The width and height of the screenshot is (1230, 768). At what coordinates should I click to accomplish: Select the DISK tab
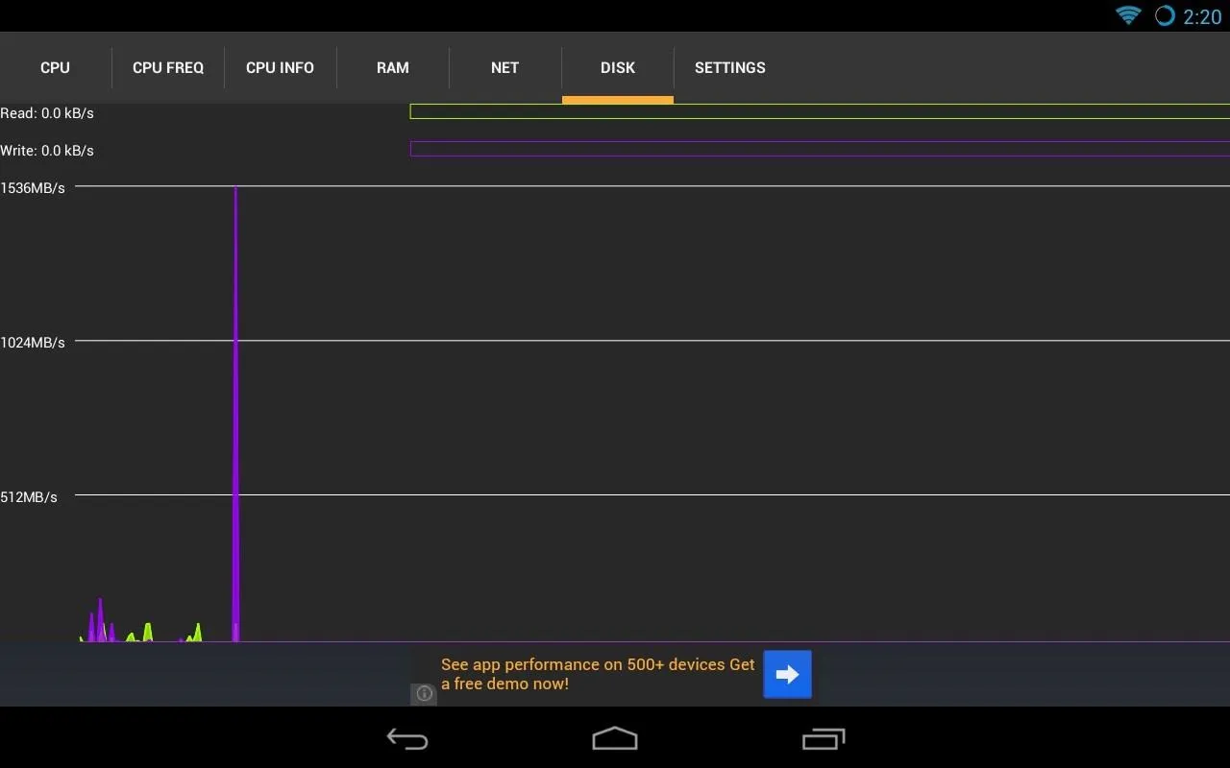click(x=618, y=67)
